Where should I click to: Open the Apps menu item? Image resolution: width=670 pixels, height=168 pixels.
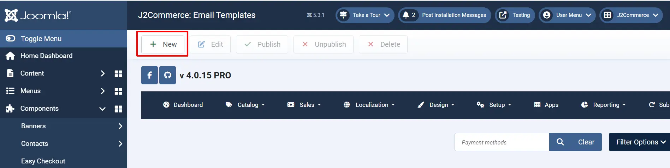(546, 105)
